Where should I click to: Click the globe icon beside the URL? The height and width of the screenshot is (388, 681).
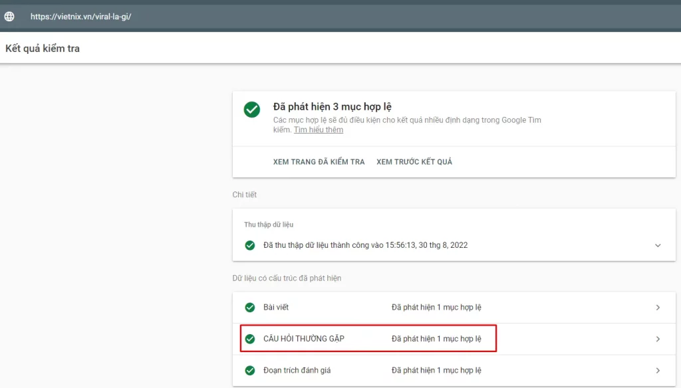point(9,17)
